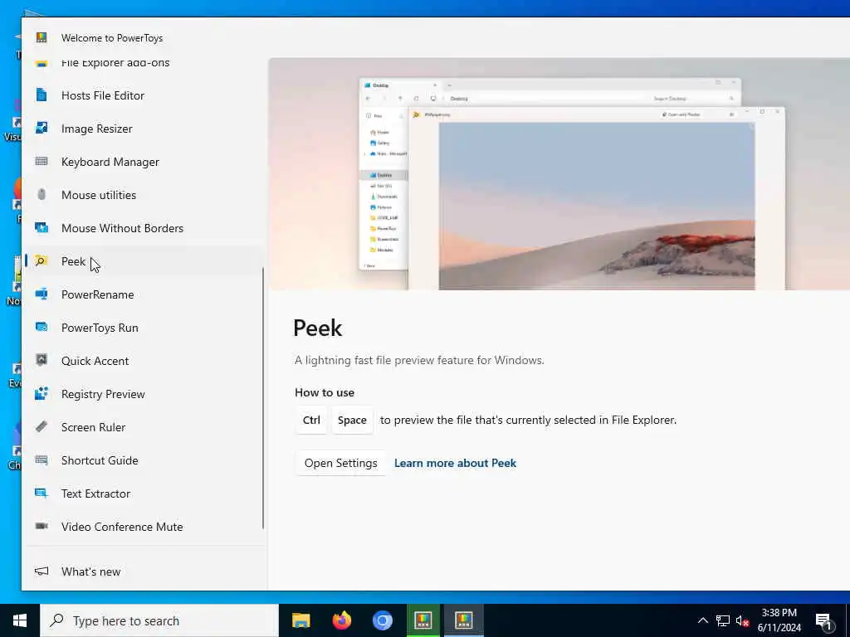Choose PowerRename from the list
Screen dimensions: 850x637
[x=144, y=294]
